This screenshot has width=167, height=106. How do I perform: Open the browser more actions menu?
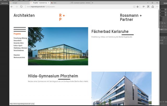pyautogui.click(x=157, y=7)
